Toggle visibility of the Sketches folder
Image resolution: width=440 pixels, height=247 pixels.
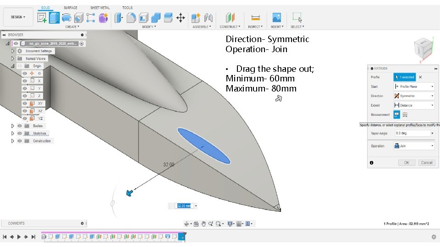click(x=20, y=134)
